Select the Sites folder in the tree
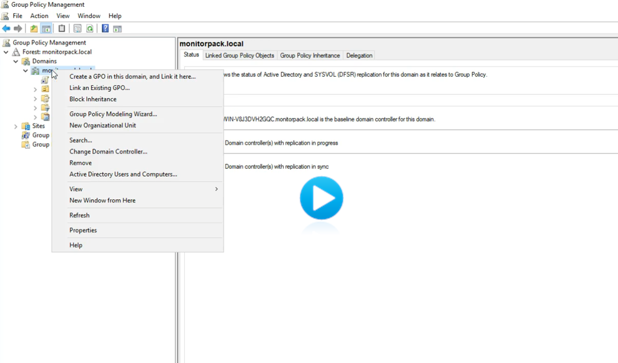 (x=38, y=126)
